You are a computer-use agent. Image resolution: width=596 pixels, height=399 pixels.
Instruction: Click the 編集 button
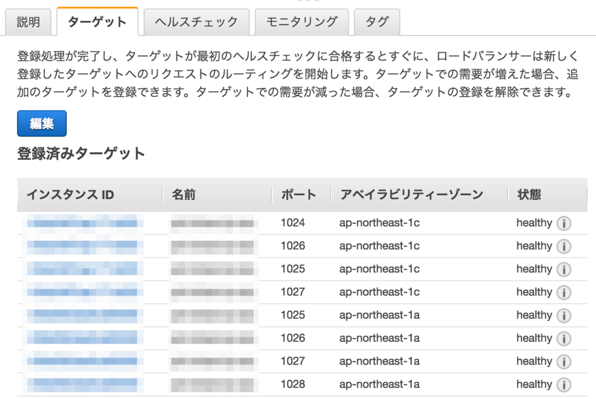pos(41,123)
